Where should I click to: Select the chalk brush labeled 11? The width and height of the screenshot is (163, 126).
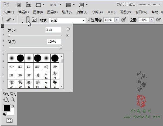click(46, 84)
